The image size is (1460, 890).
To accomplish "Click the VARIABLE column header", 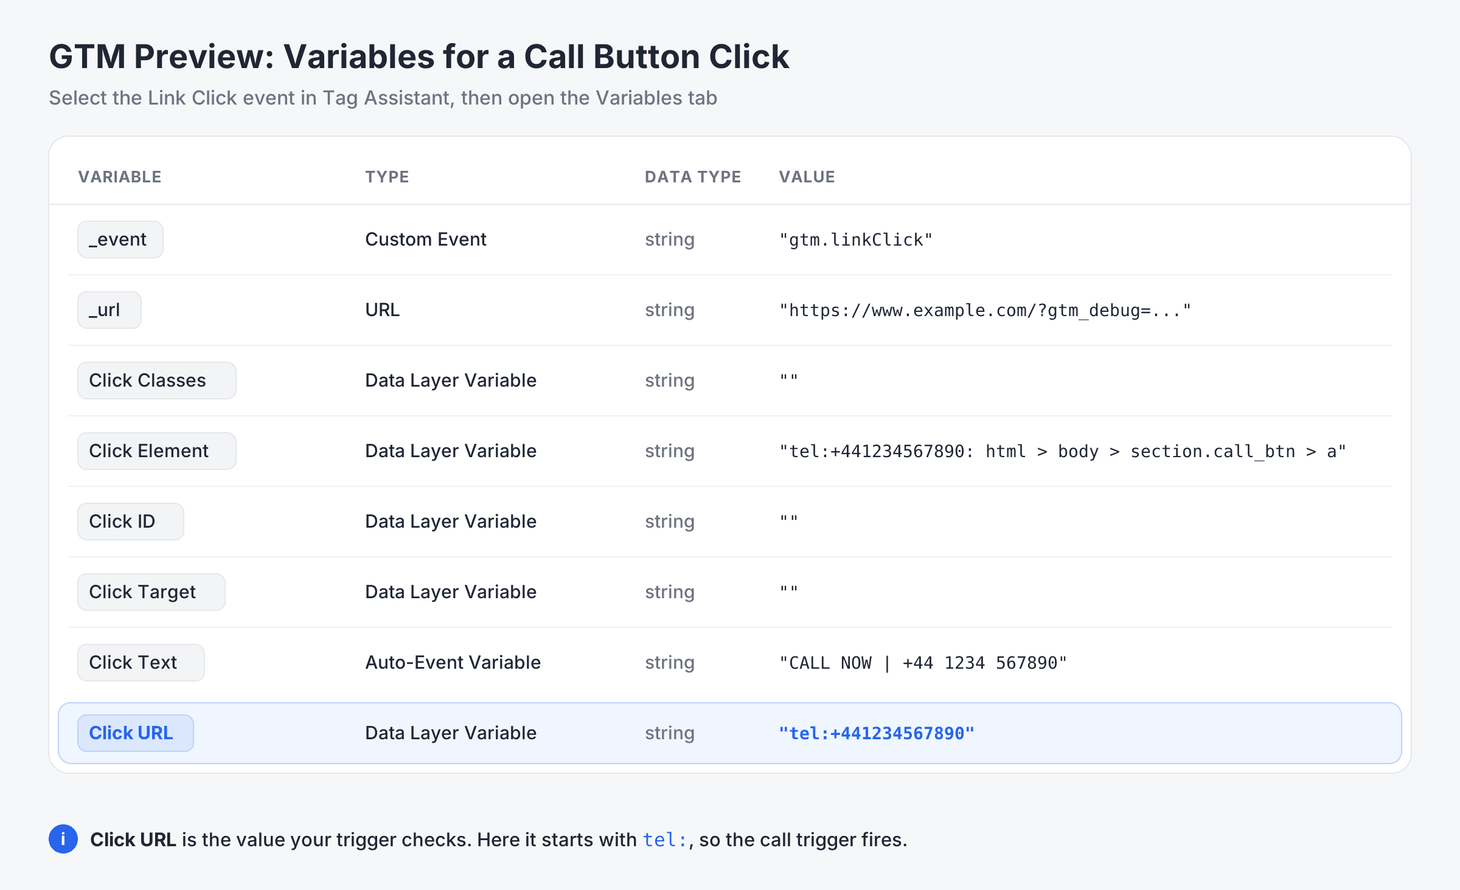I will (x=120, y=177).
